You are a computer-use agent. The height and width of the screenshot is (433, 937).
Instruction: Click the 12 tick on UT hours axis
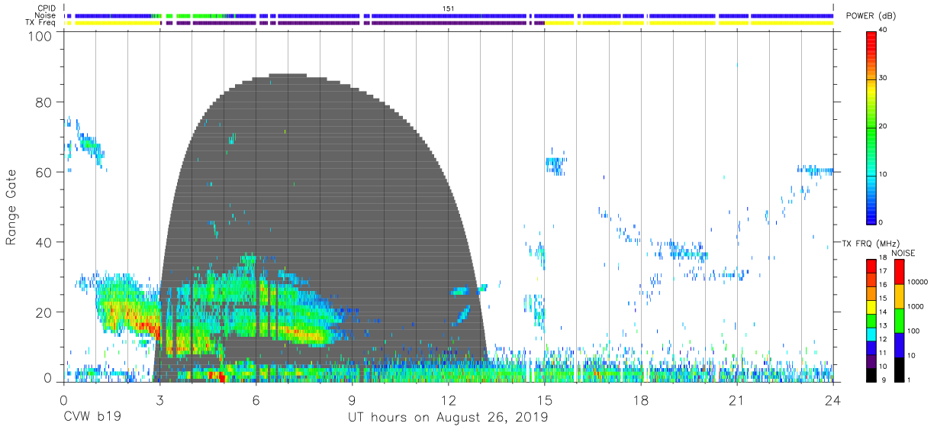pos(449,399)
